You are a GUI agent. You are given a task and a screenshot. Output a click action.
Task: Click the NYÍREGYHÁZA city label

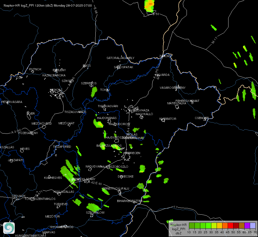[x=139, y=110]
